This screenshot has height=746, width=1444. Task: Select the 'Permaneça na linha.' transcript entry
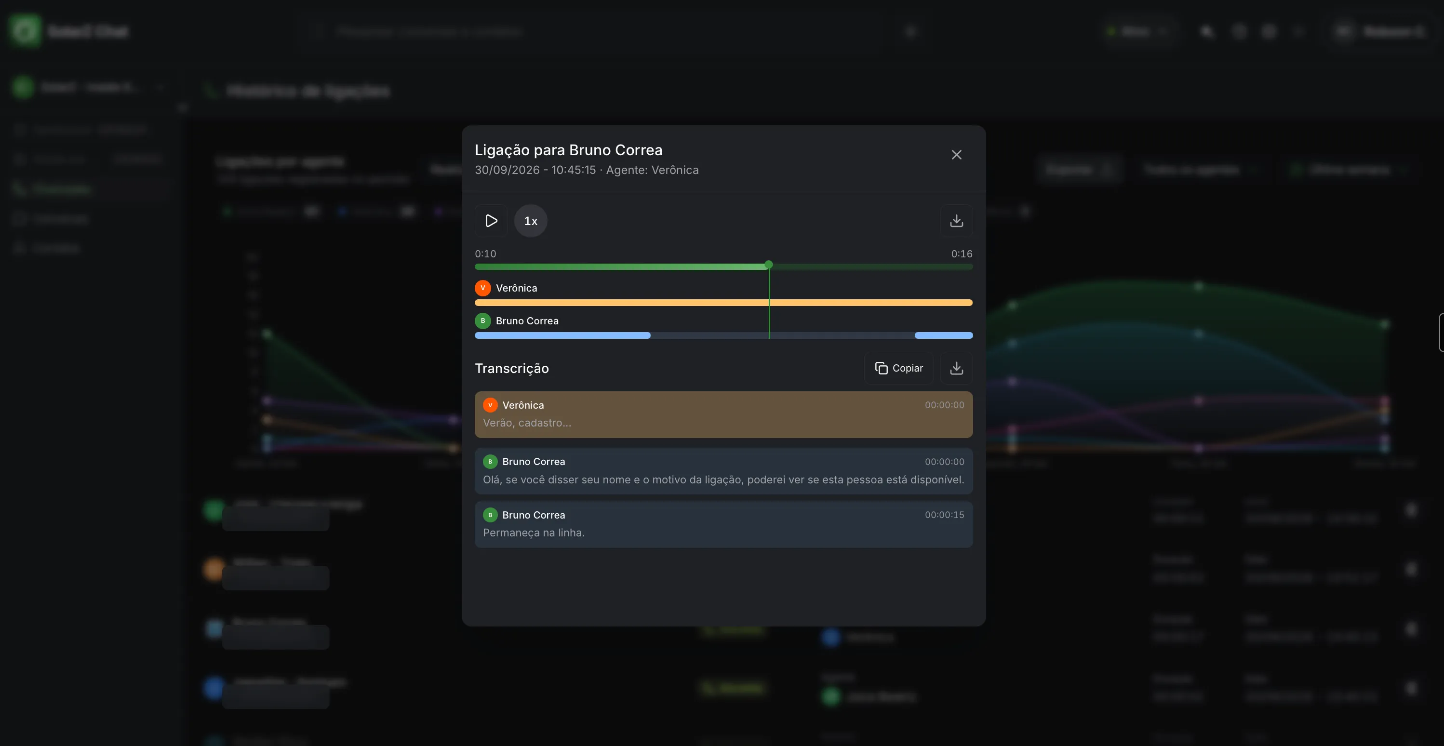(x=723, y=524)
